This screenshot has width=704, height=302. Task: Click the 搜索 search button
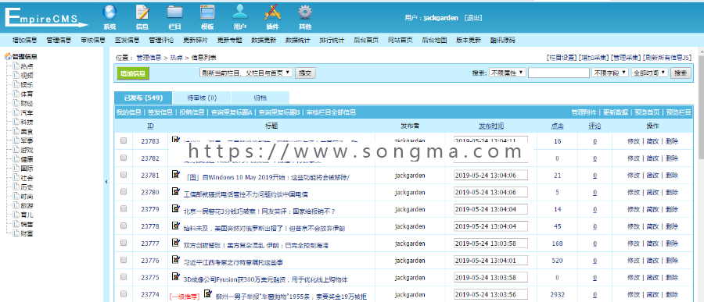681,73
